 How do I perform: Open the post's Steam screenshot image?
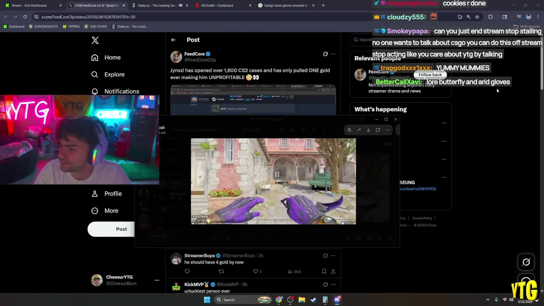[x=253, y=99]
